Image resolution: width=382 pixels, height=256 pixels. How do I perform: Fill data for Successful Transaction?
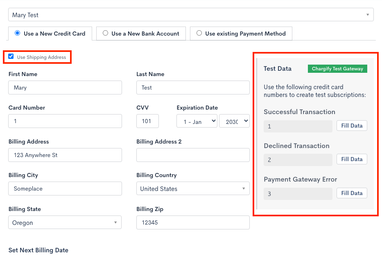352,126
